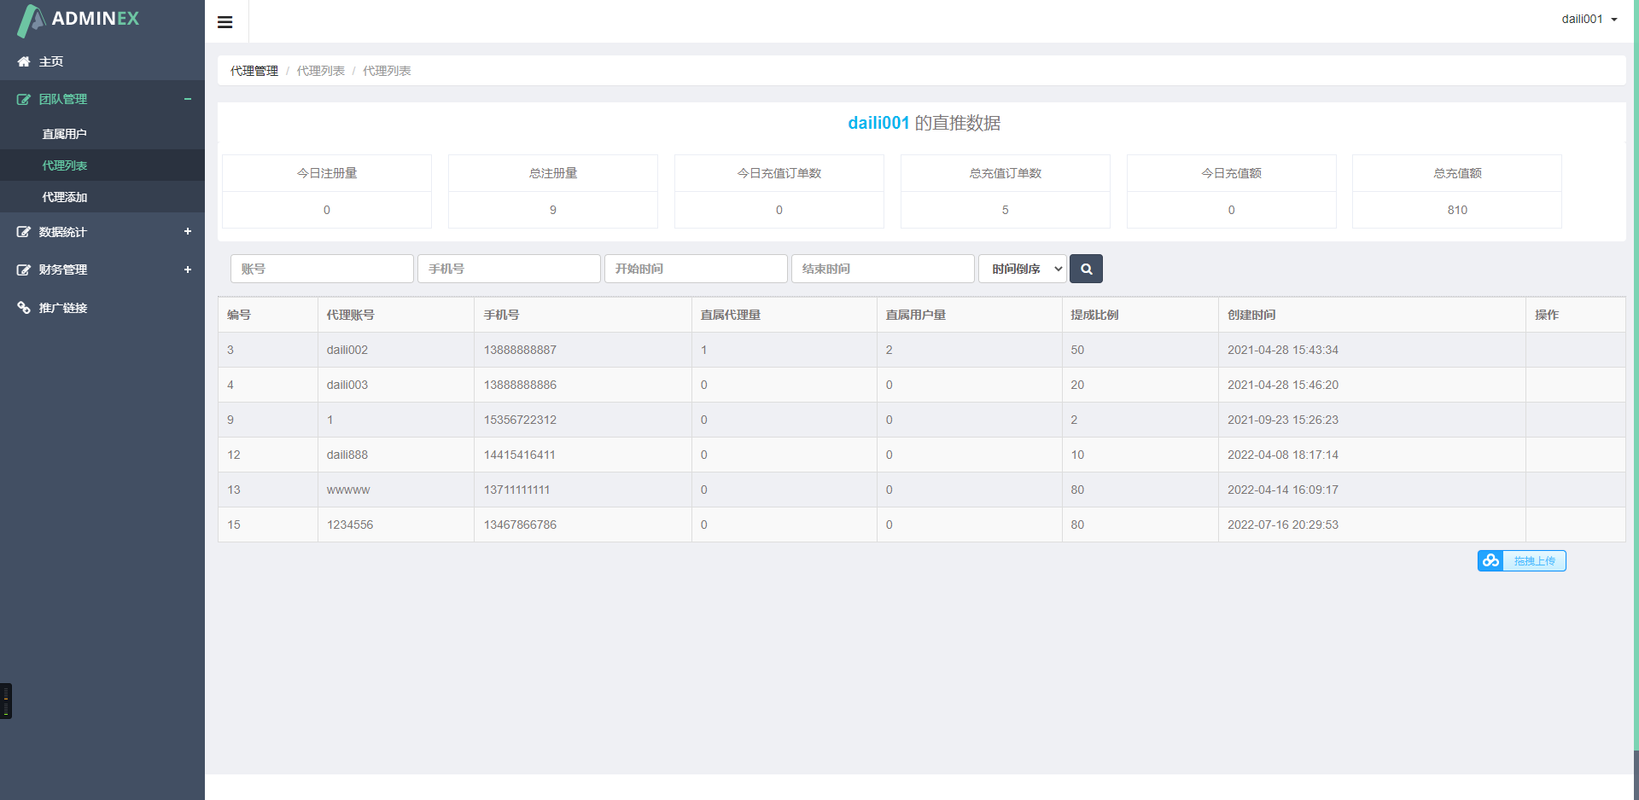Expand the 数据统计 menu with plus sign
This screenshot has width=1639, height=800.
pos(187,231)
